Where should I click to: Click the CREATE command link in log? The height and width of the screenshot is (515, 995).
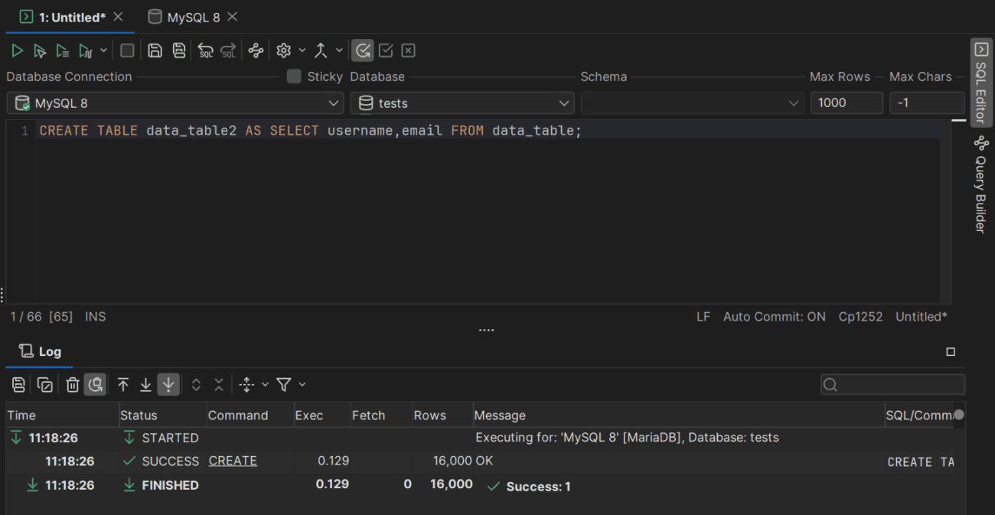(231, 461)
